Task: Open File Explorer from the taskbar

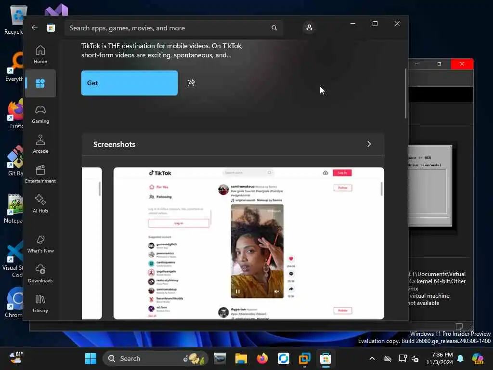Action: [241, 358]
